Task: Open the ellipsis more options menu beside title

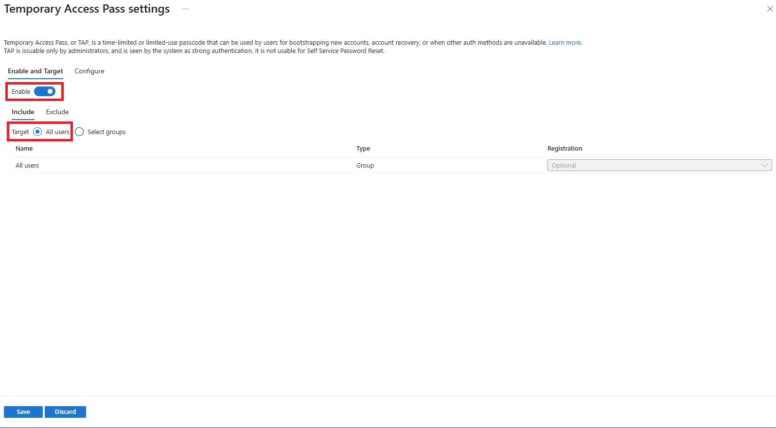Action: pos(185,9)
